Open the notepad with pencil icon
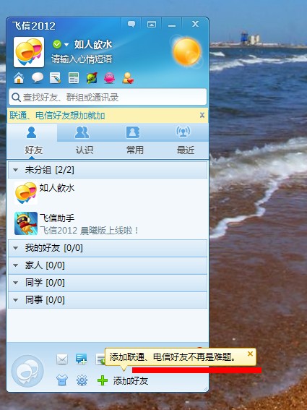This screenshot has height=410, width=307. (56, 78)
